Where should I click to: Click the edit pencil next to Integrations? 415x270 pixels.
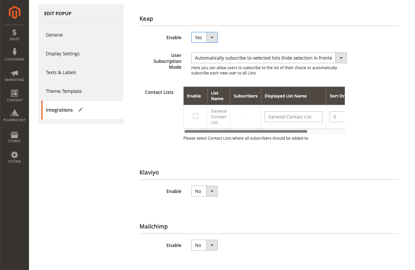[x=80, y=110]
